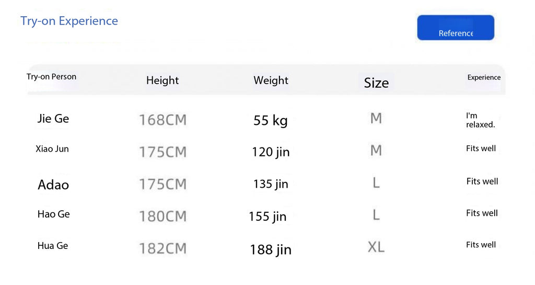The width and height of the screenshot is (535, 285).
Task: Click the blue Reference button
Action: [456, 28]
